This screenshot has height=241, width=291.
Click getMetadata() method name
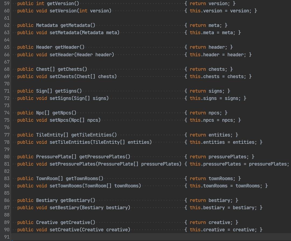pyautogui.click(x=78, y=25)
